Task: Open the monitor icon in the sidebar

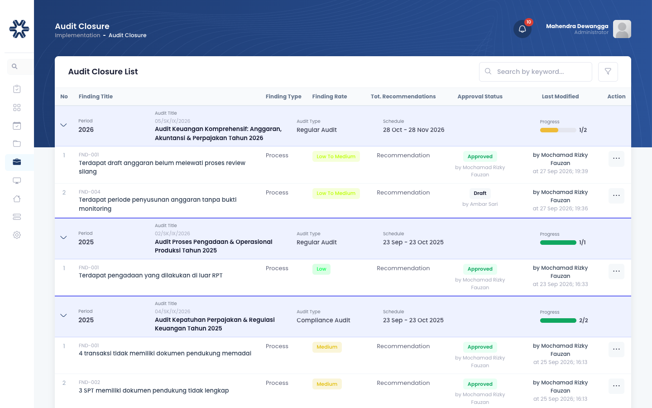Action: 17,180
